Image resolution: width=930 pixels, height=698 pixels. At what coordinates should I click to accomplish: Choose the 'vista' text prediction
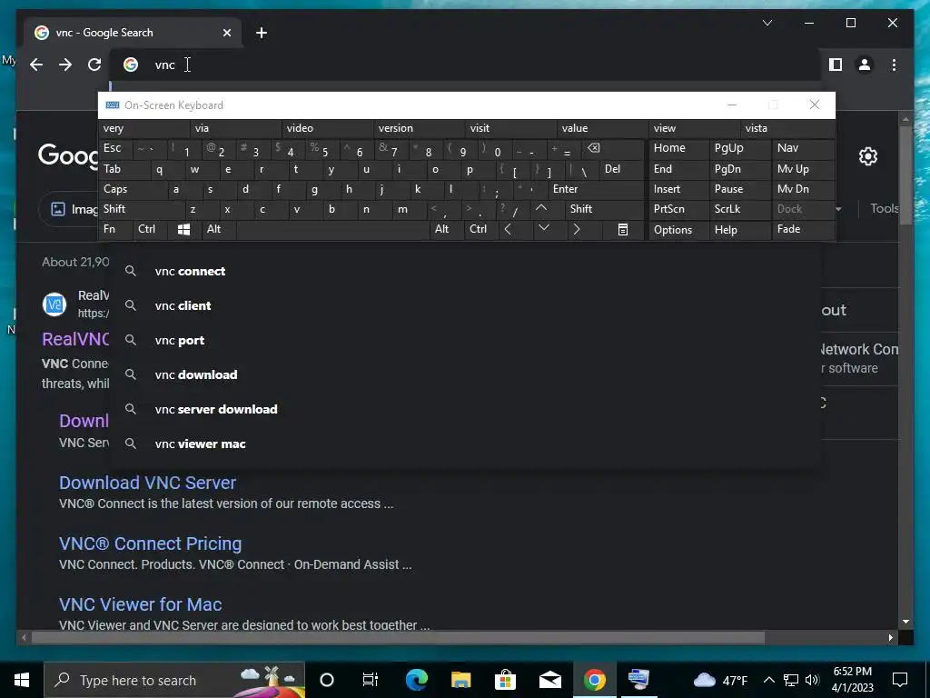click(x=787, y=128)
